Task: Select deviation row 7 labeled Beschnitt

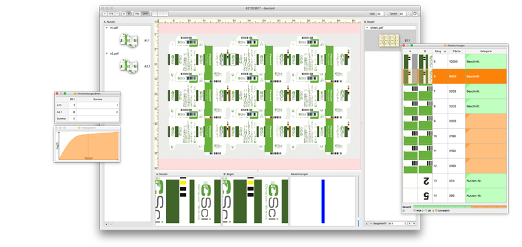Action: 454,91
